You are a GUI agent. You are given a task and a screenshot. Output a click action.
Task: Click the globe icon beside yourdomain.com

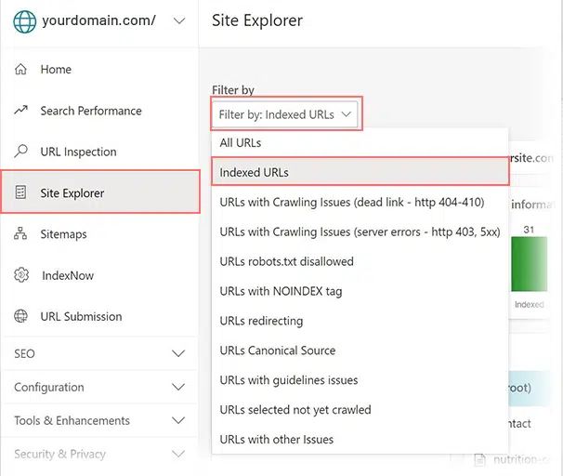25,21
